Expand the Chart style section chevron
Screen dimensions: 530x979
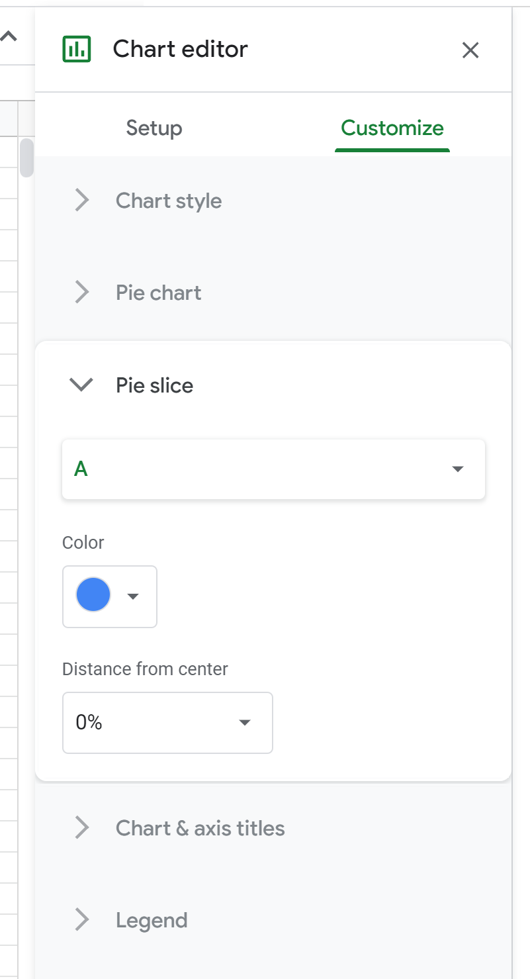coord(82,201)
